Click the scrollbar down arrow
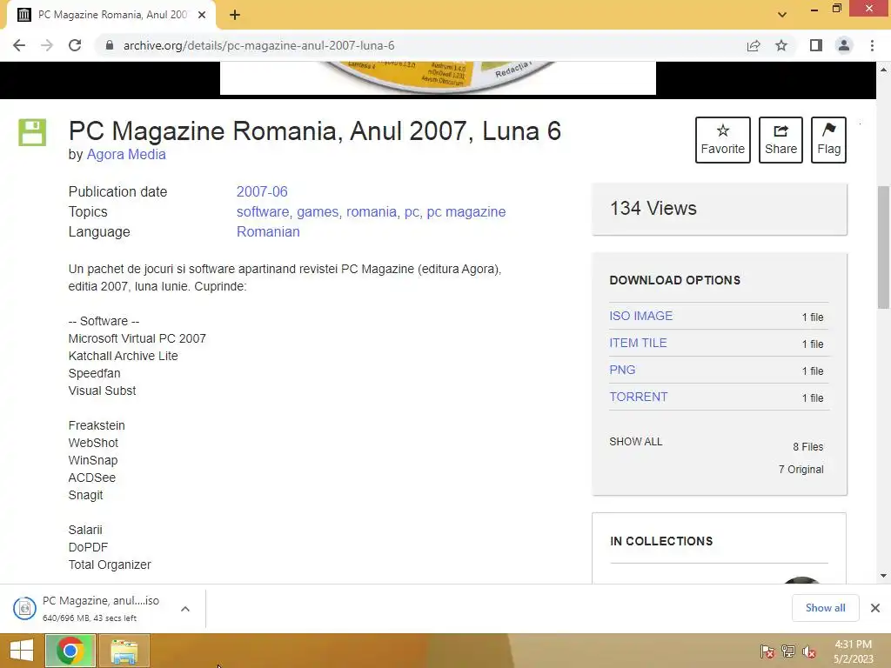The height and width of the screenshot is (668, 891). pyautogui.click(x=883, y=576)
